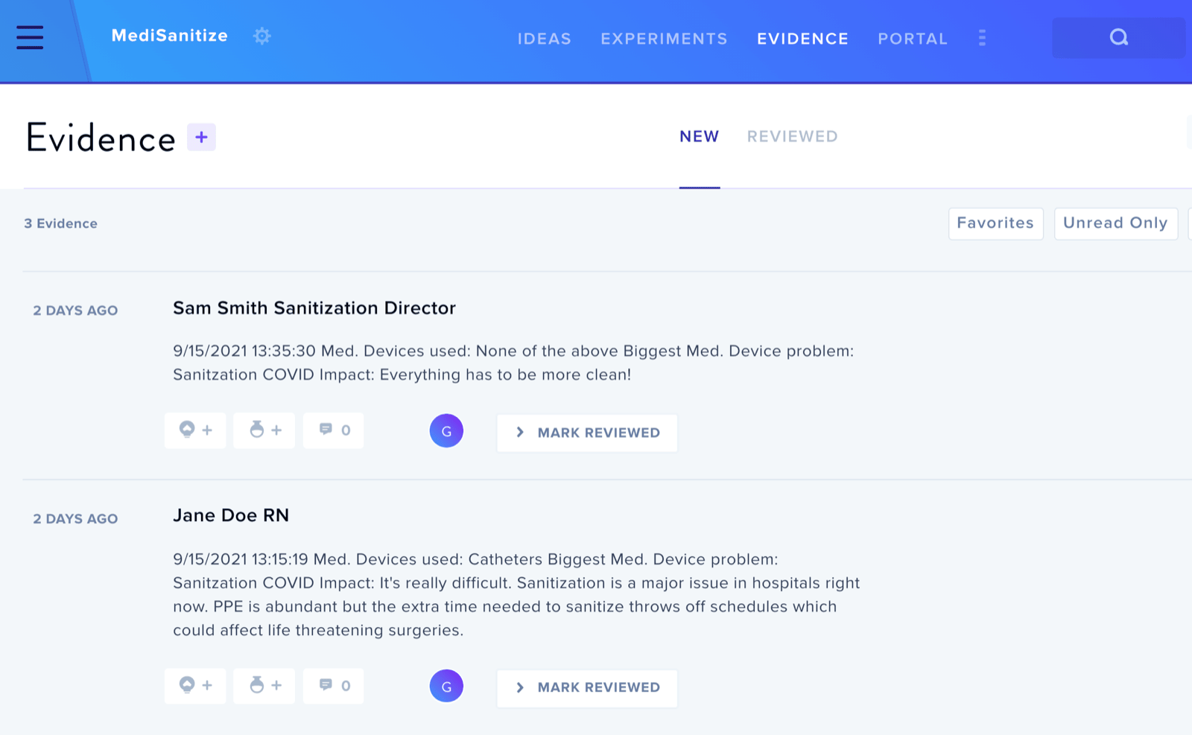Image resolution: width=1192 pixels, height=735 pixels.
Task: Open MediSanitize settings gear icon
Action: [x=261, y=36]
